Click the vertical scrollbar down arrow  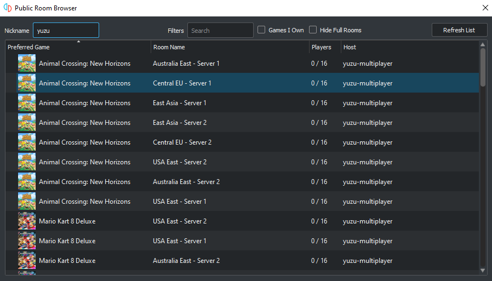pyautogui.click(x=483, y=271)
